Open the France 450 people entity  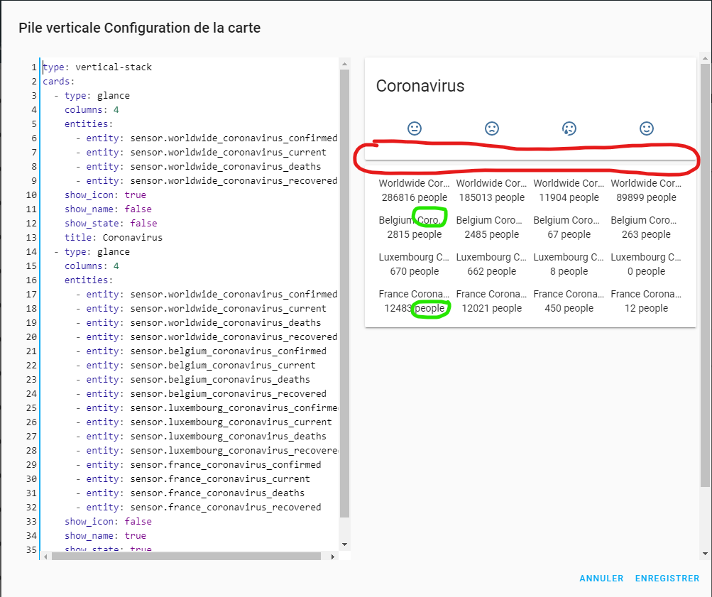(x=569, y=301)
